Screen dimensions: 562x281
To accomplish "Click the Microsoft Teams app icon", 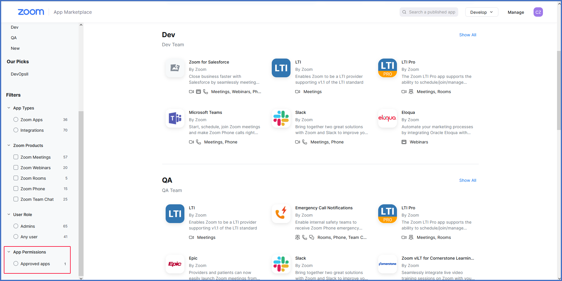I will click(x=175, y=118).
